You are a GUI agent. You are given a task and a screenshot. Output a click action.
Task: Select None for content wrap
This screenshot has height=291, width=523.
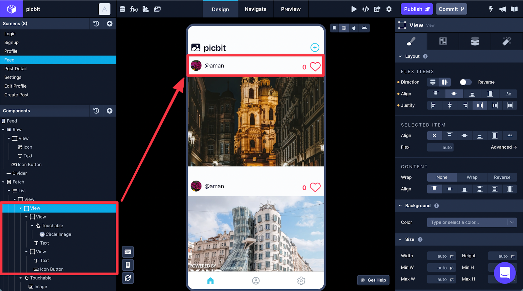(x=442, y=177)
